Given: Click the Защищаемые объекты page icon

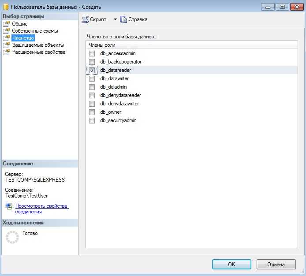Looking at the screenshot, I should click(x=6, y=45).
